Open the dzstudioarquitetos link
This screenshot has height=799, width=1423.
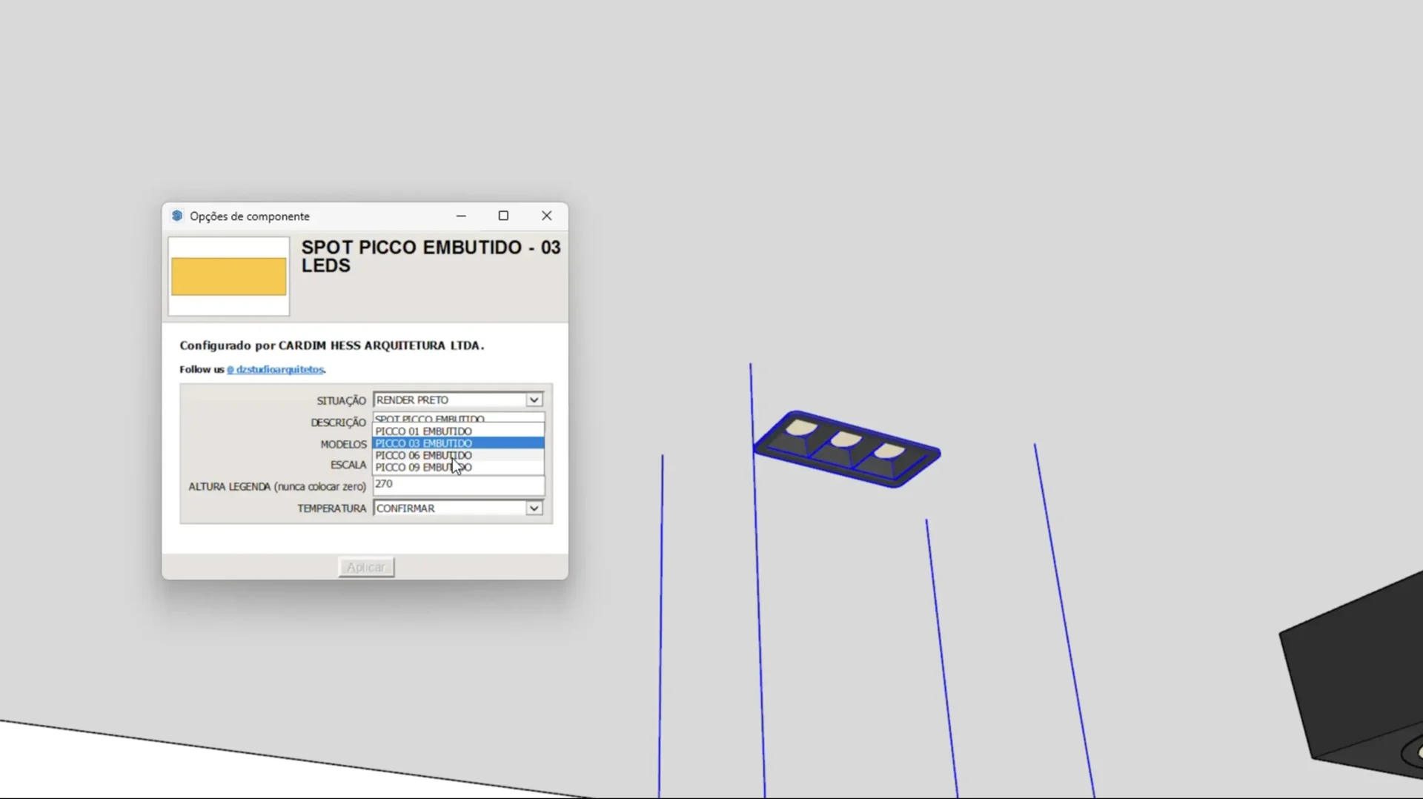tap(275, 369)
